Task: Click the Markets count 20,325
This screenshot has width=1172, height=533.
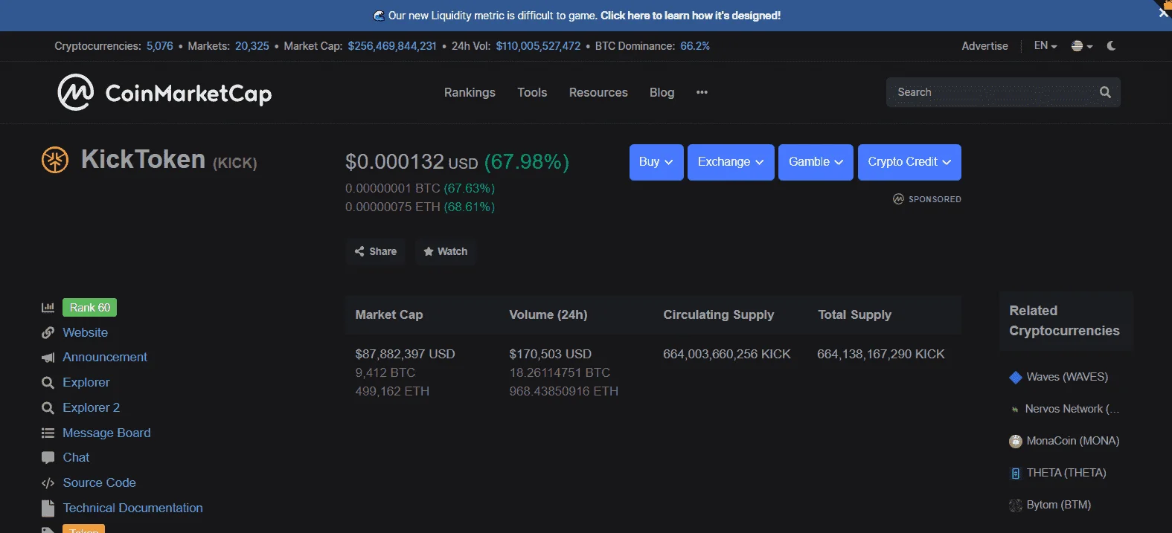Action: tap(252, 46)
